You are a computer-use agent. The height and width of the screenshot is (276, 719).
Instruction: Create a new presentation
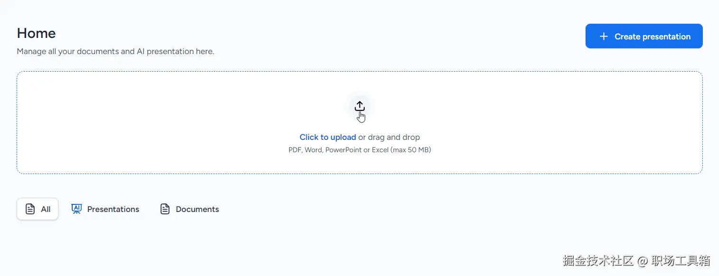[x=644, y=36]
